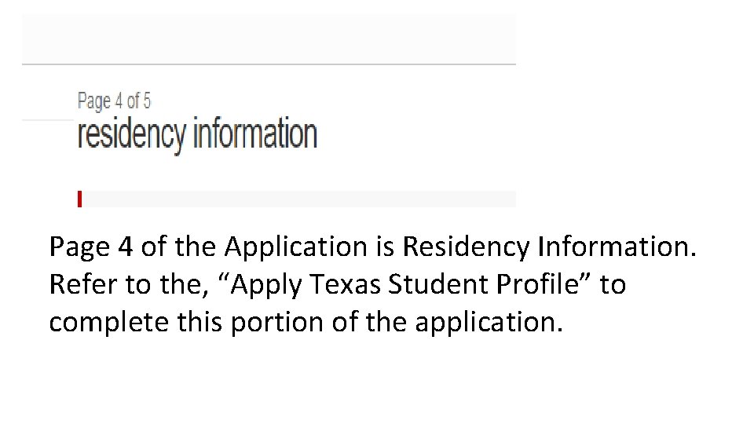Click the horizontal divider line below the header
Image resolution: width=754 pixels, height=424 pixels.
pyautogui.click(x=269, y=64)
